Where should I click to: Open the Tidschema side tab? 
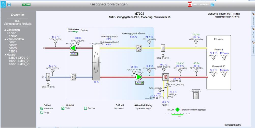[x=253, y=48]
